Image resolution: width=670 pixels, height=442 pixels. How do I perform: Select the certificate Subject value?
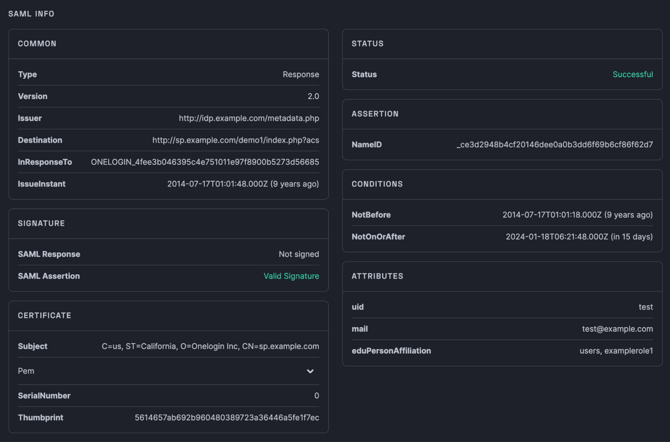click(x=210, y=347)
